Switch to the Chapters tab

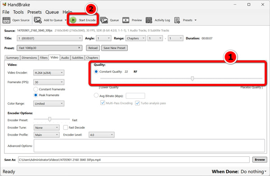92,58
